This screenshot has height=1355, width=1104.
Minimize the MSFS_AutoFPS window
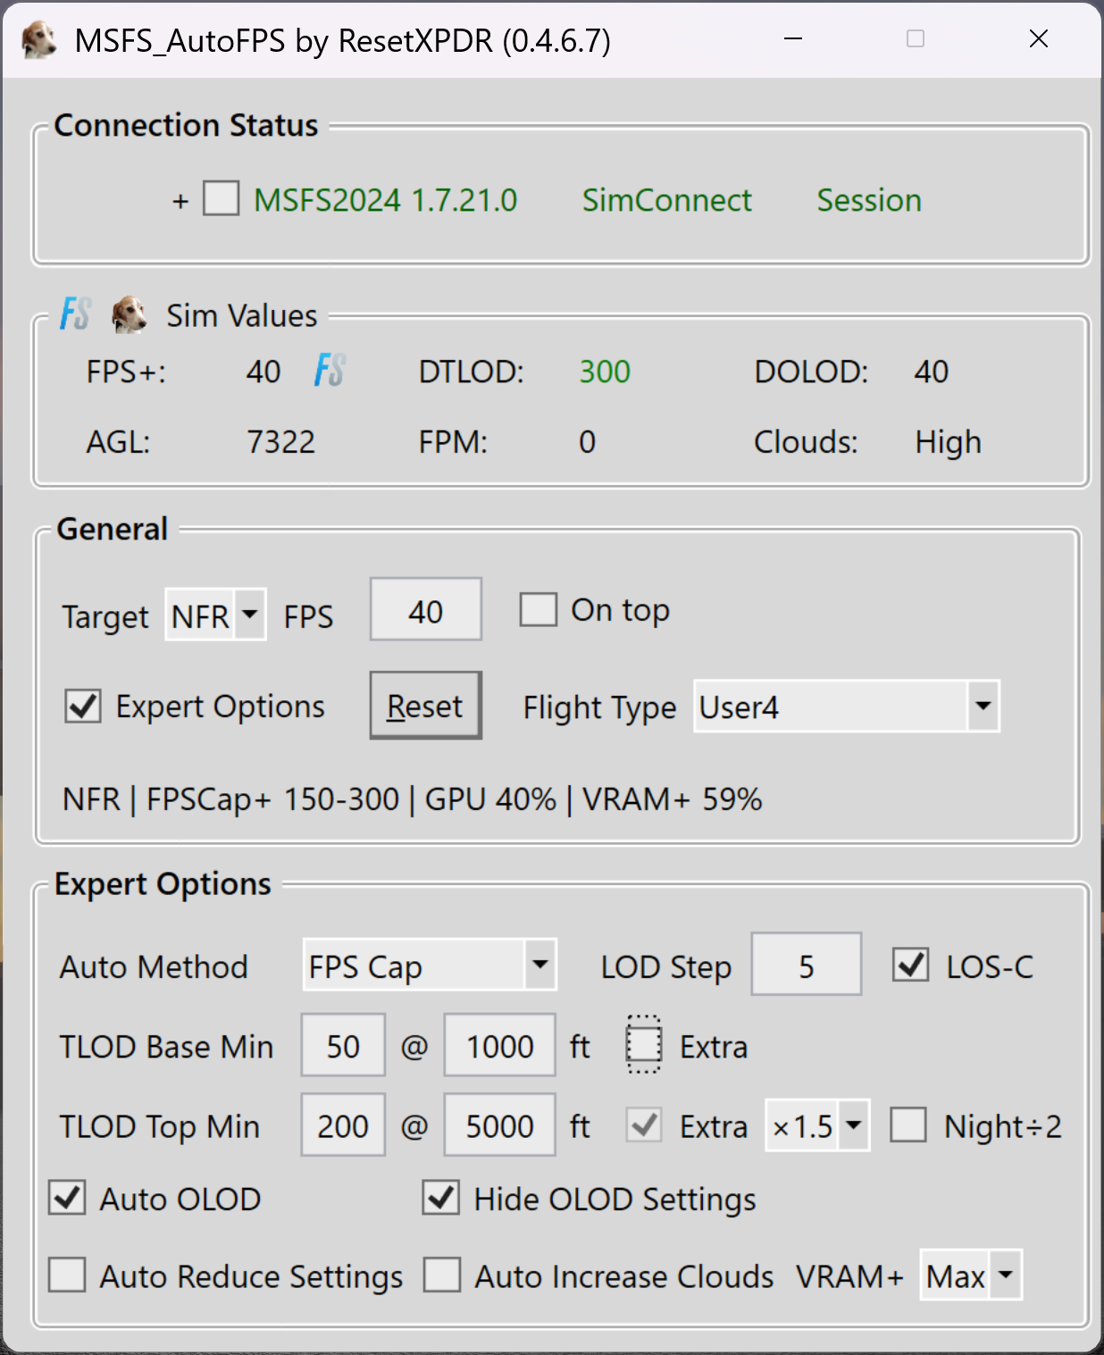[793, 39]
